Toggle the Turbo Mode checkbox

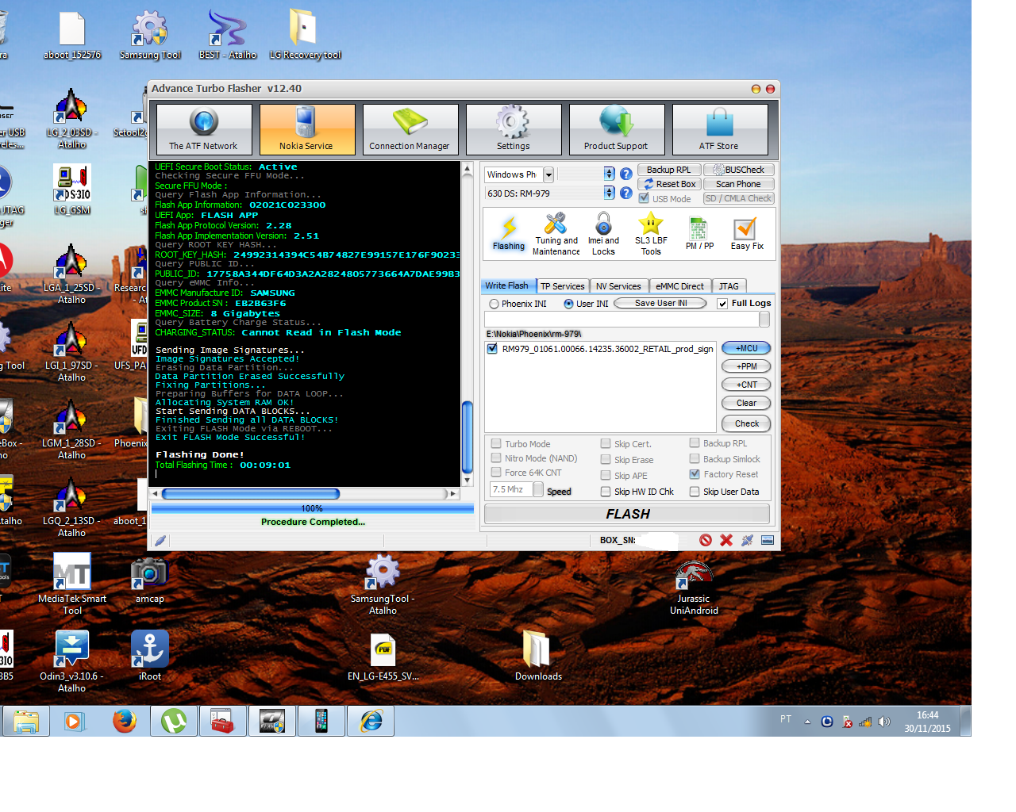coord(496,444)
